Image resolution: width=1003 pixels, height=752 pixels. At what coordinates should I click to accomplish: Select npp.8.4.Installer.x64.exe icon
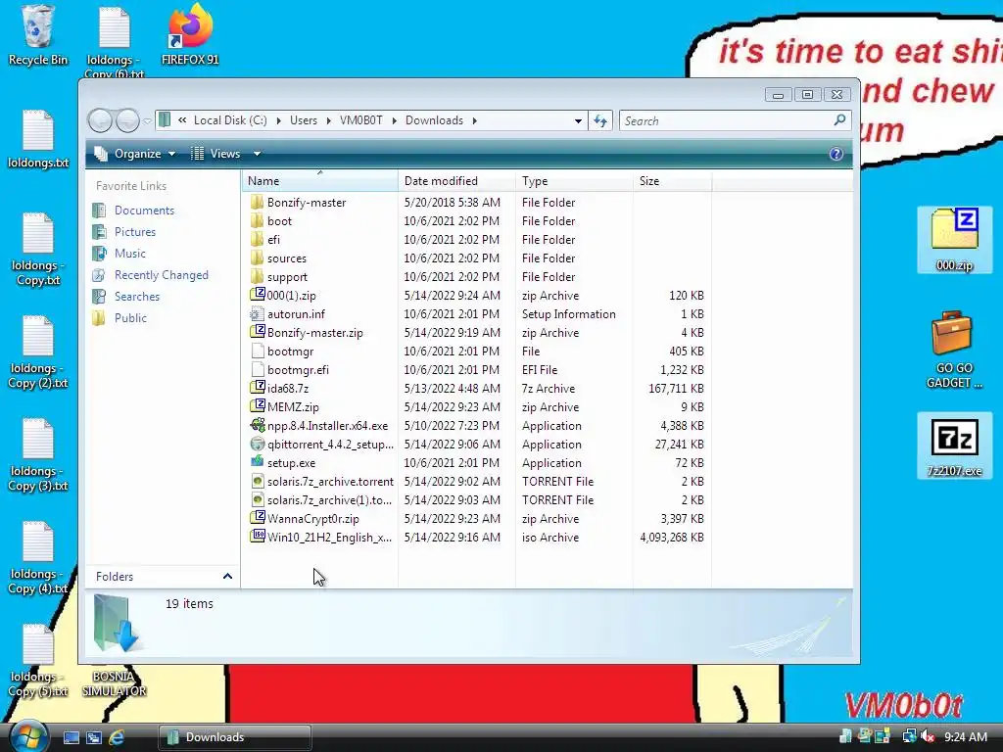[x=257, y=425]
